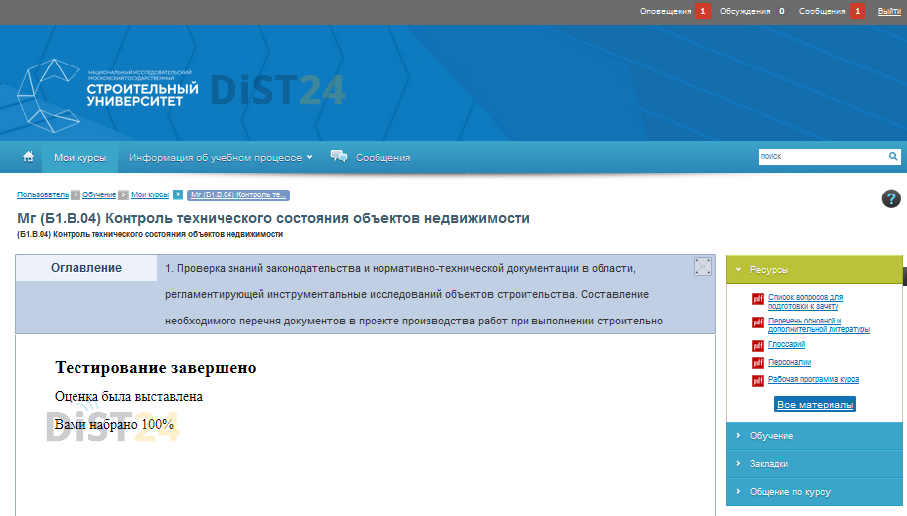
Task: Select the Мои курсы menu item
Action: coord(80,157)
